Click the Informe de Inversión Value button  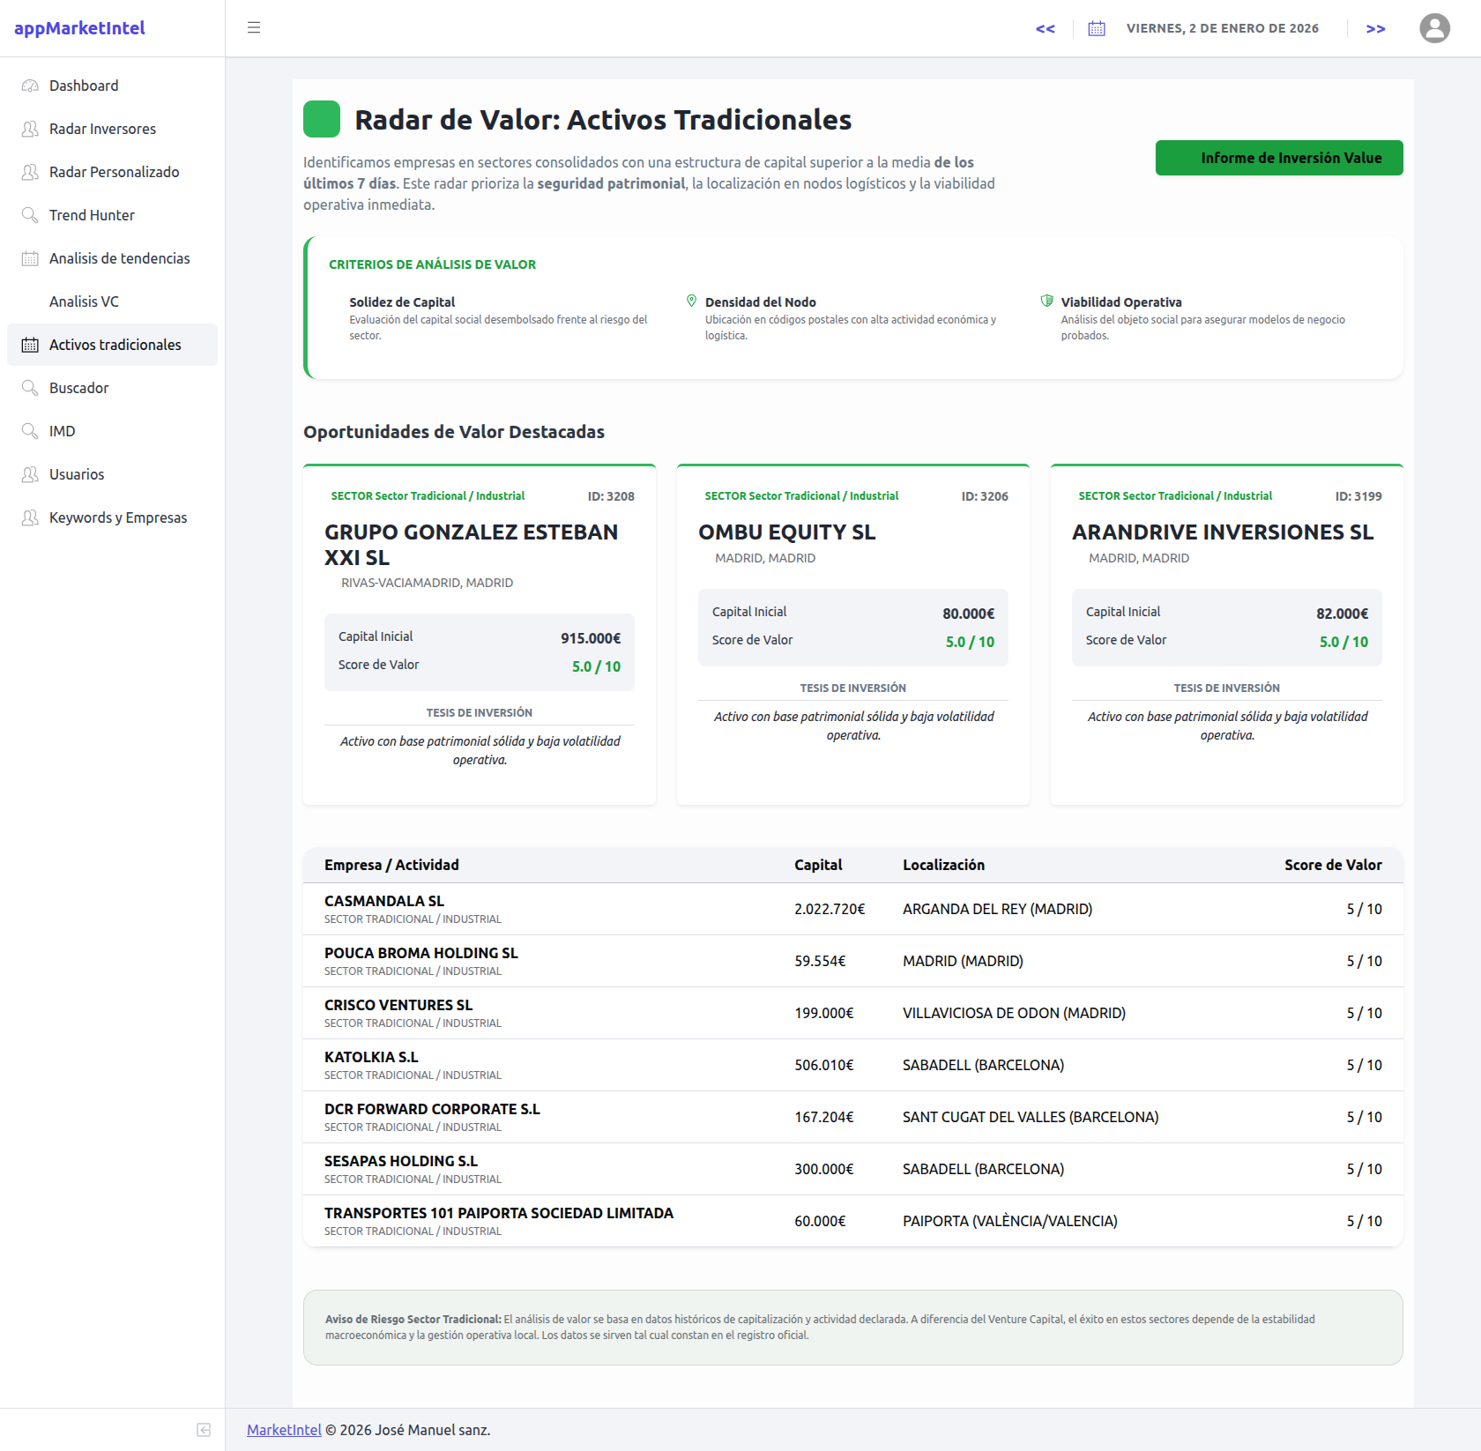[x=1278, y=158]
